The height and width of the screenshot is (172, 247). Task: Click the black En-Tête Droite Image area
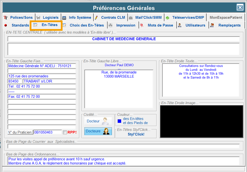point(202,122)
